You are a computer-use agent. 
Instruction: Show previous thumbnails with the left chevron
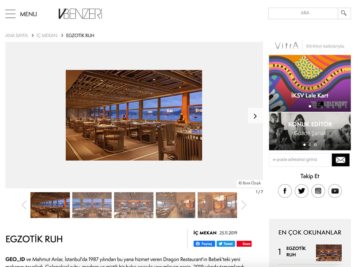[x=24, y=205]
